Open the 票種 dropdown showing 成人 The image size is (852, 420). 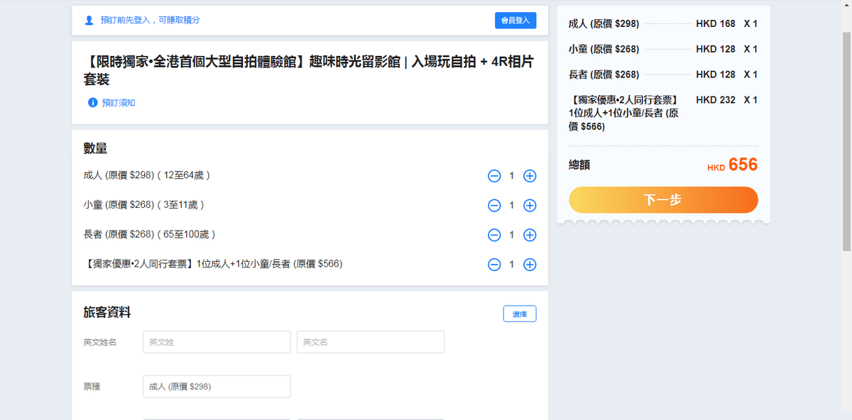pyautogui.click(x=217, y=387)
